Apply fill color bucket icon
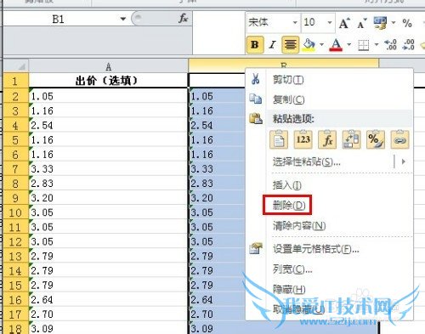Image resolution: width=425 pixels, height=334 pixels. pyautogui.click(x=309, y=44)
